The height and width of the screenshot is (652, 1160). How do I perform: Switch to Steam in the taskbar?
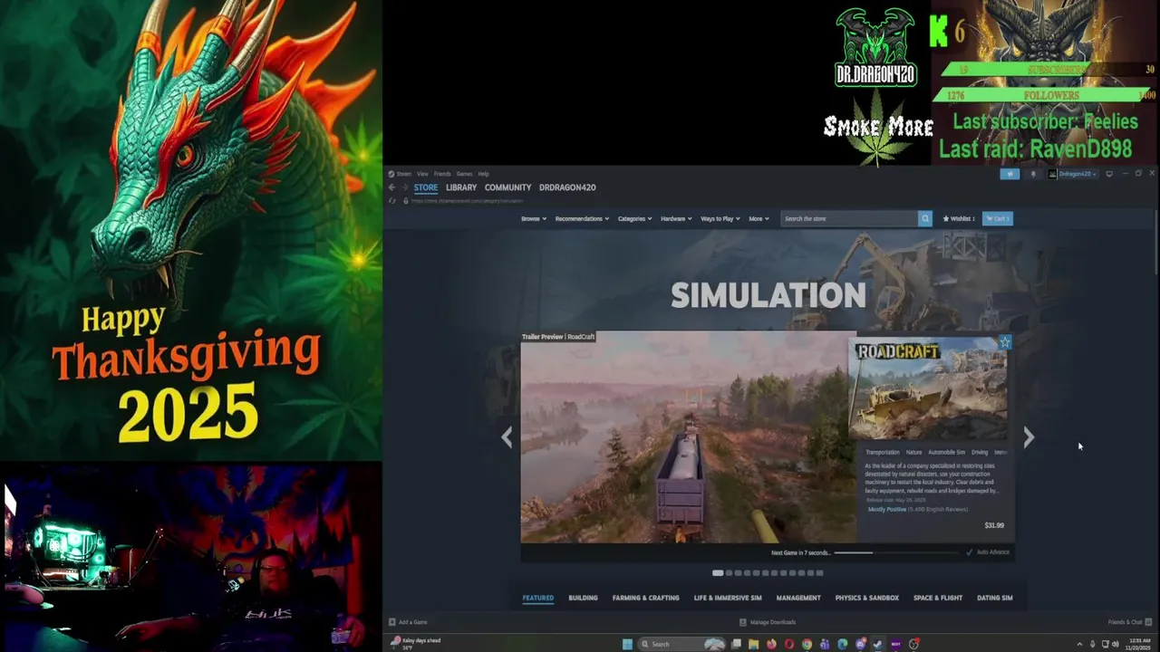tap(878, 644)
